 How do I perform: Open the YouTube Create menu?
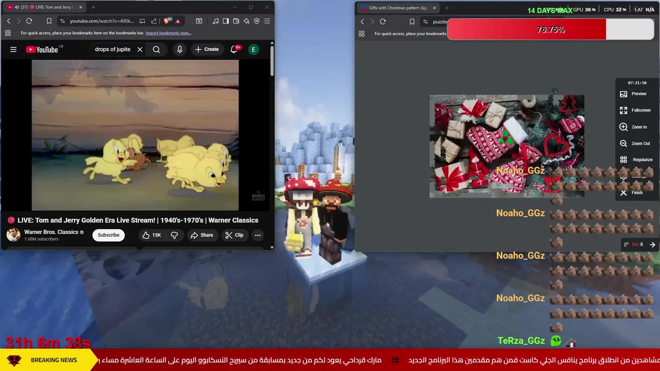[207, 49]
